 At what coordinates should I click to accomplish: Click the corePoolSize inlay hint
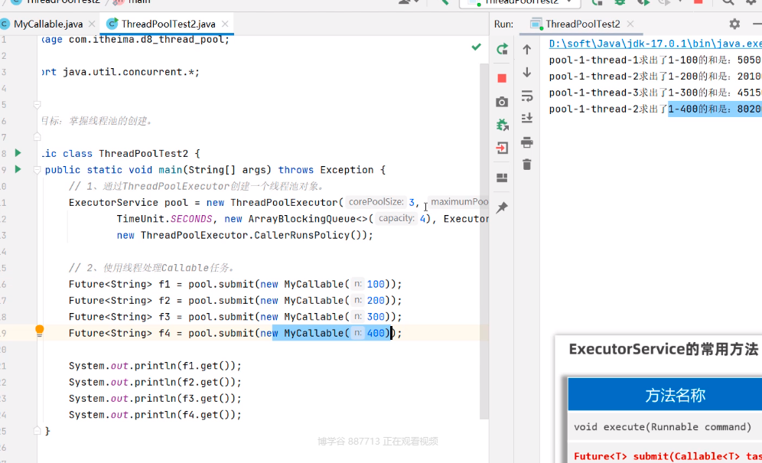click(376, 202)
